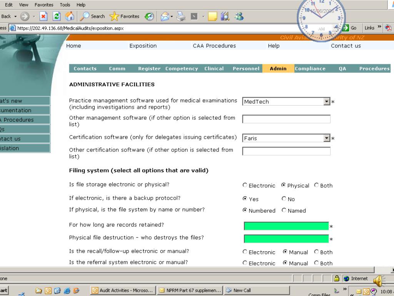Screen dimensions: 394x296
Task: Select Both for recall/follow-up
Action: click(316, 251)
